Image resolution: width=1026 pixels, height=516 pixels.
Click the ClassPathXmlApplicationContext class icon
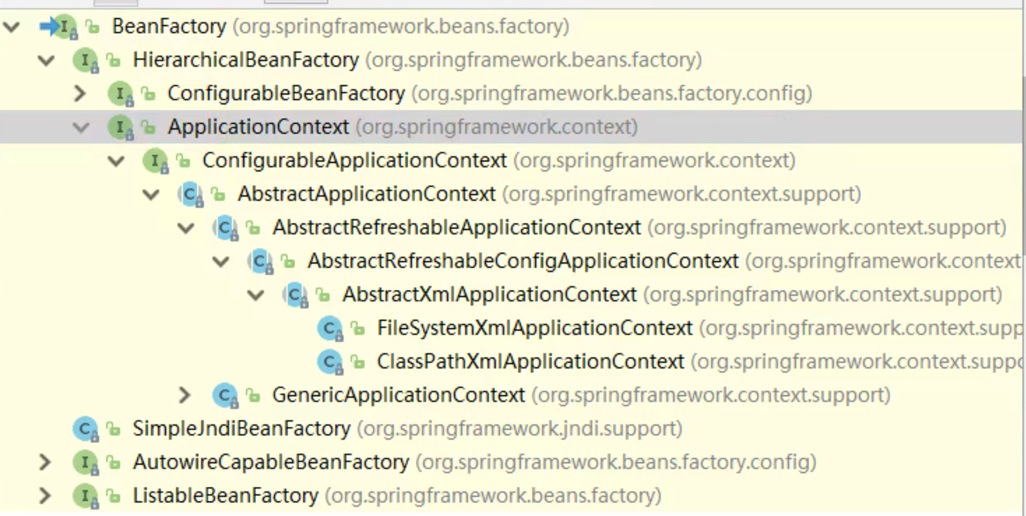(330, 362)
